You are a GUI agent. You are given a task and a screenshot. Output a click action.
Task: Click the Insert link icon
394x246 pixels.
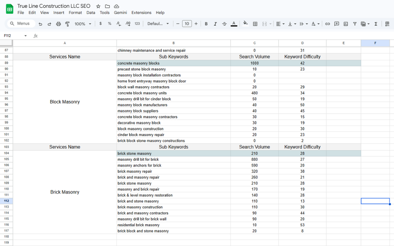[327, 24]
